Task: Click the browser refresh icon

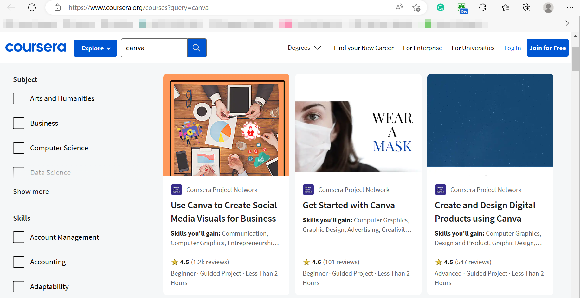Action: pyautogui.click(x=32, y=8)
